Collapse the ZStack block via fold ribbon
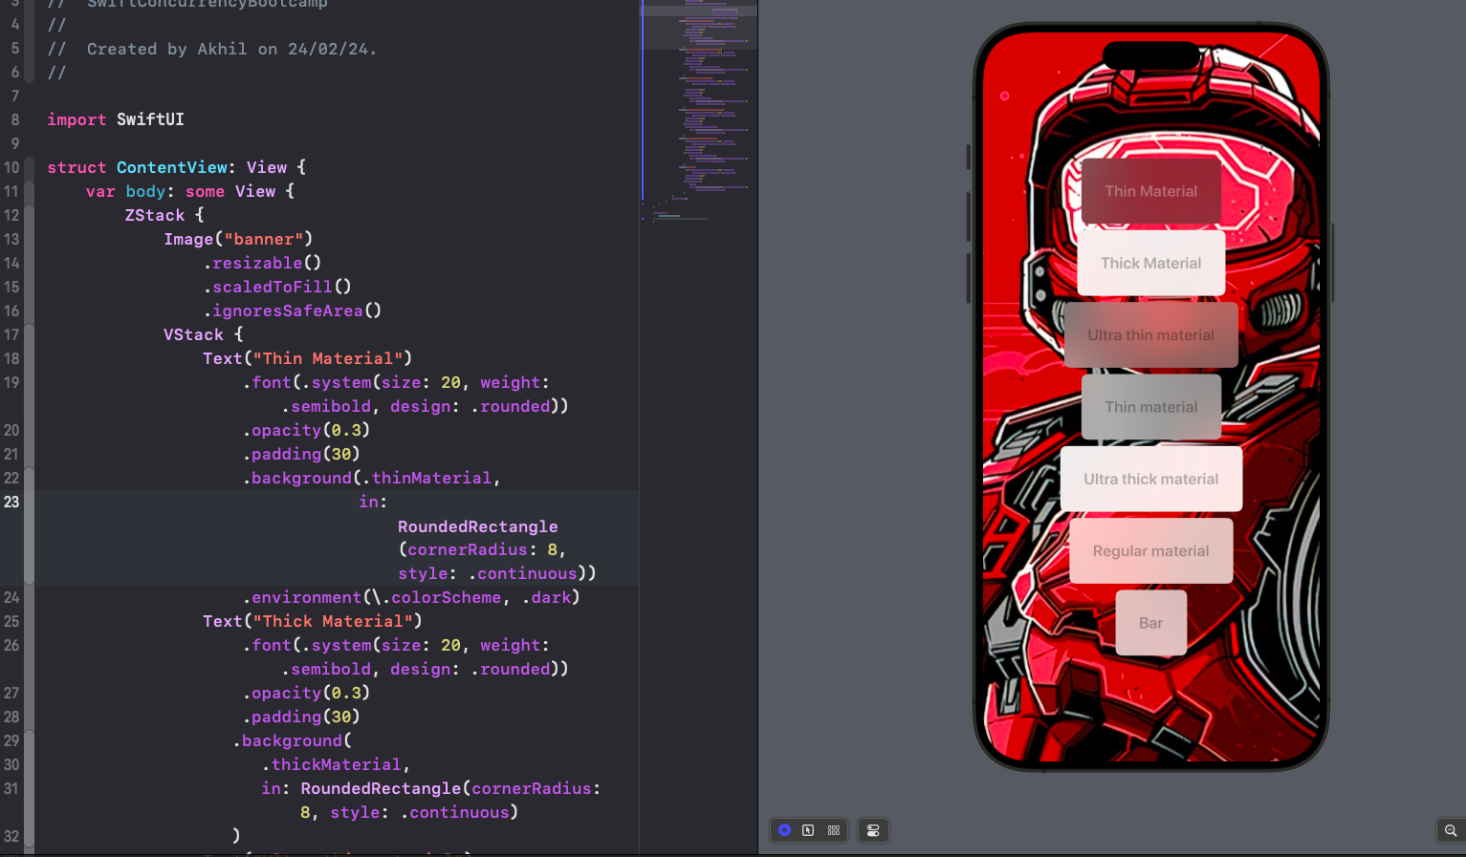Viewport: 1466px width, 857px height. (x=29, y=215)
